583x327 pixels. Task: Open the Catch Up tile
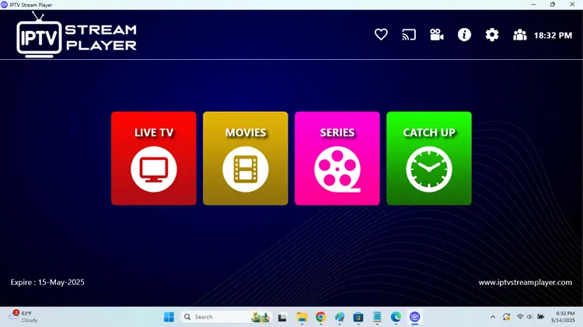click(429, 158)
